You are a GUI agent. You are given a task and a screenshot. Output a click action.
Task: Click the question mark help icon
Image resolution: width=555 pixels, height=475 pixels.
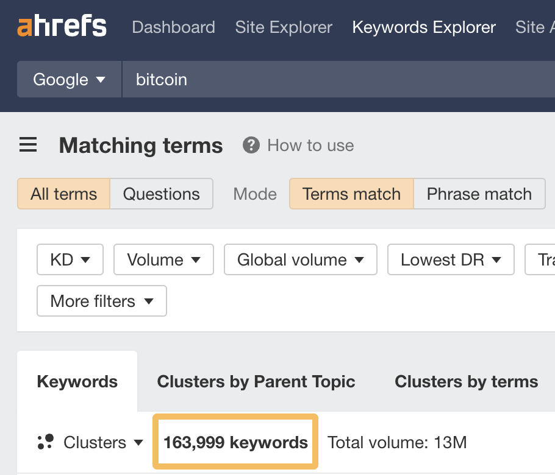251,146
